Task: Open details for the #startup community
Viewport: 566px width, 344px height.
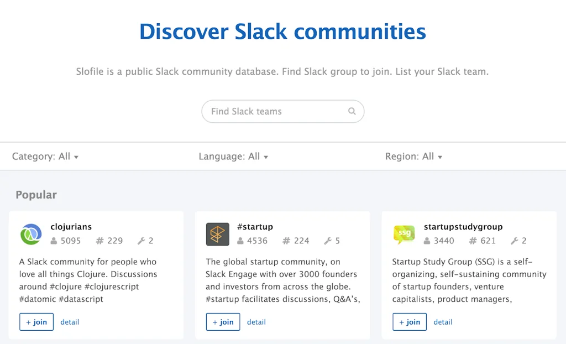Action: click(x=256, y=321)
